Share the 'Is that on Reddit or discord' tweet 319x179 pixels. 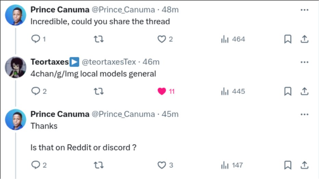coord(304,165)
